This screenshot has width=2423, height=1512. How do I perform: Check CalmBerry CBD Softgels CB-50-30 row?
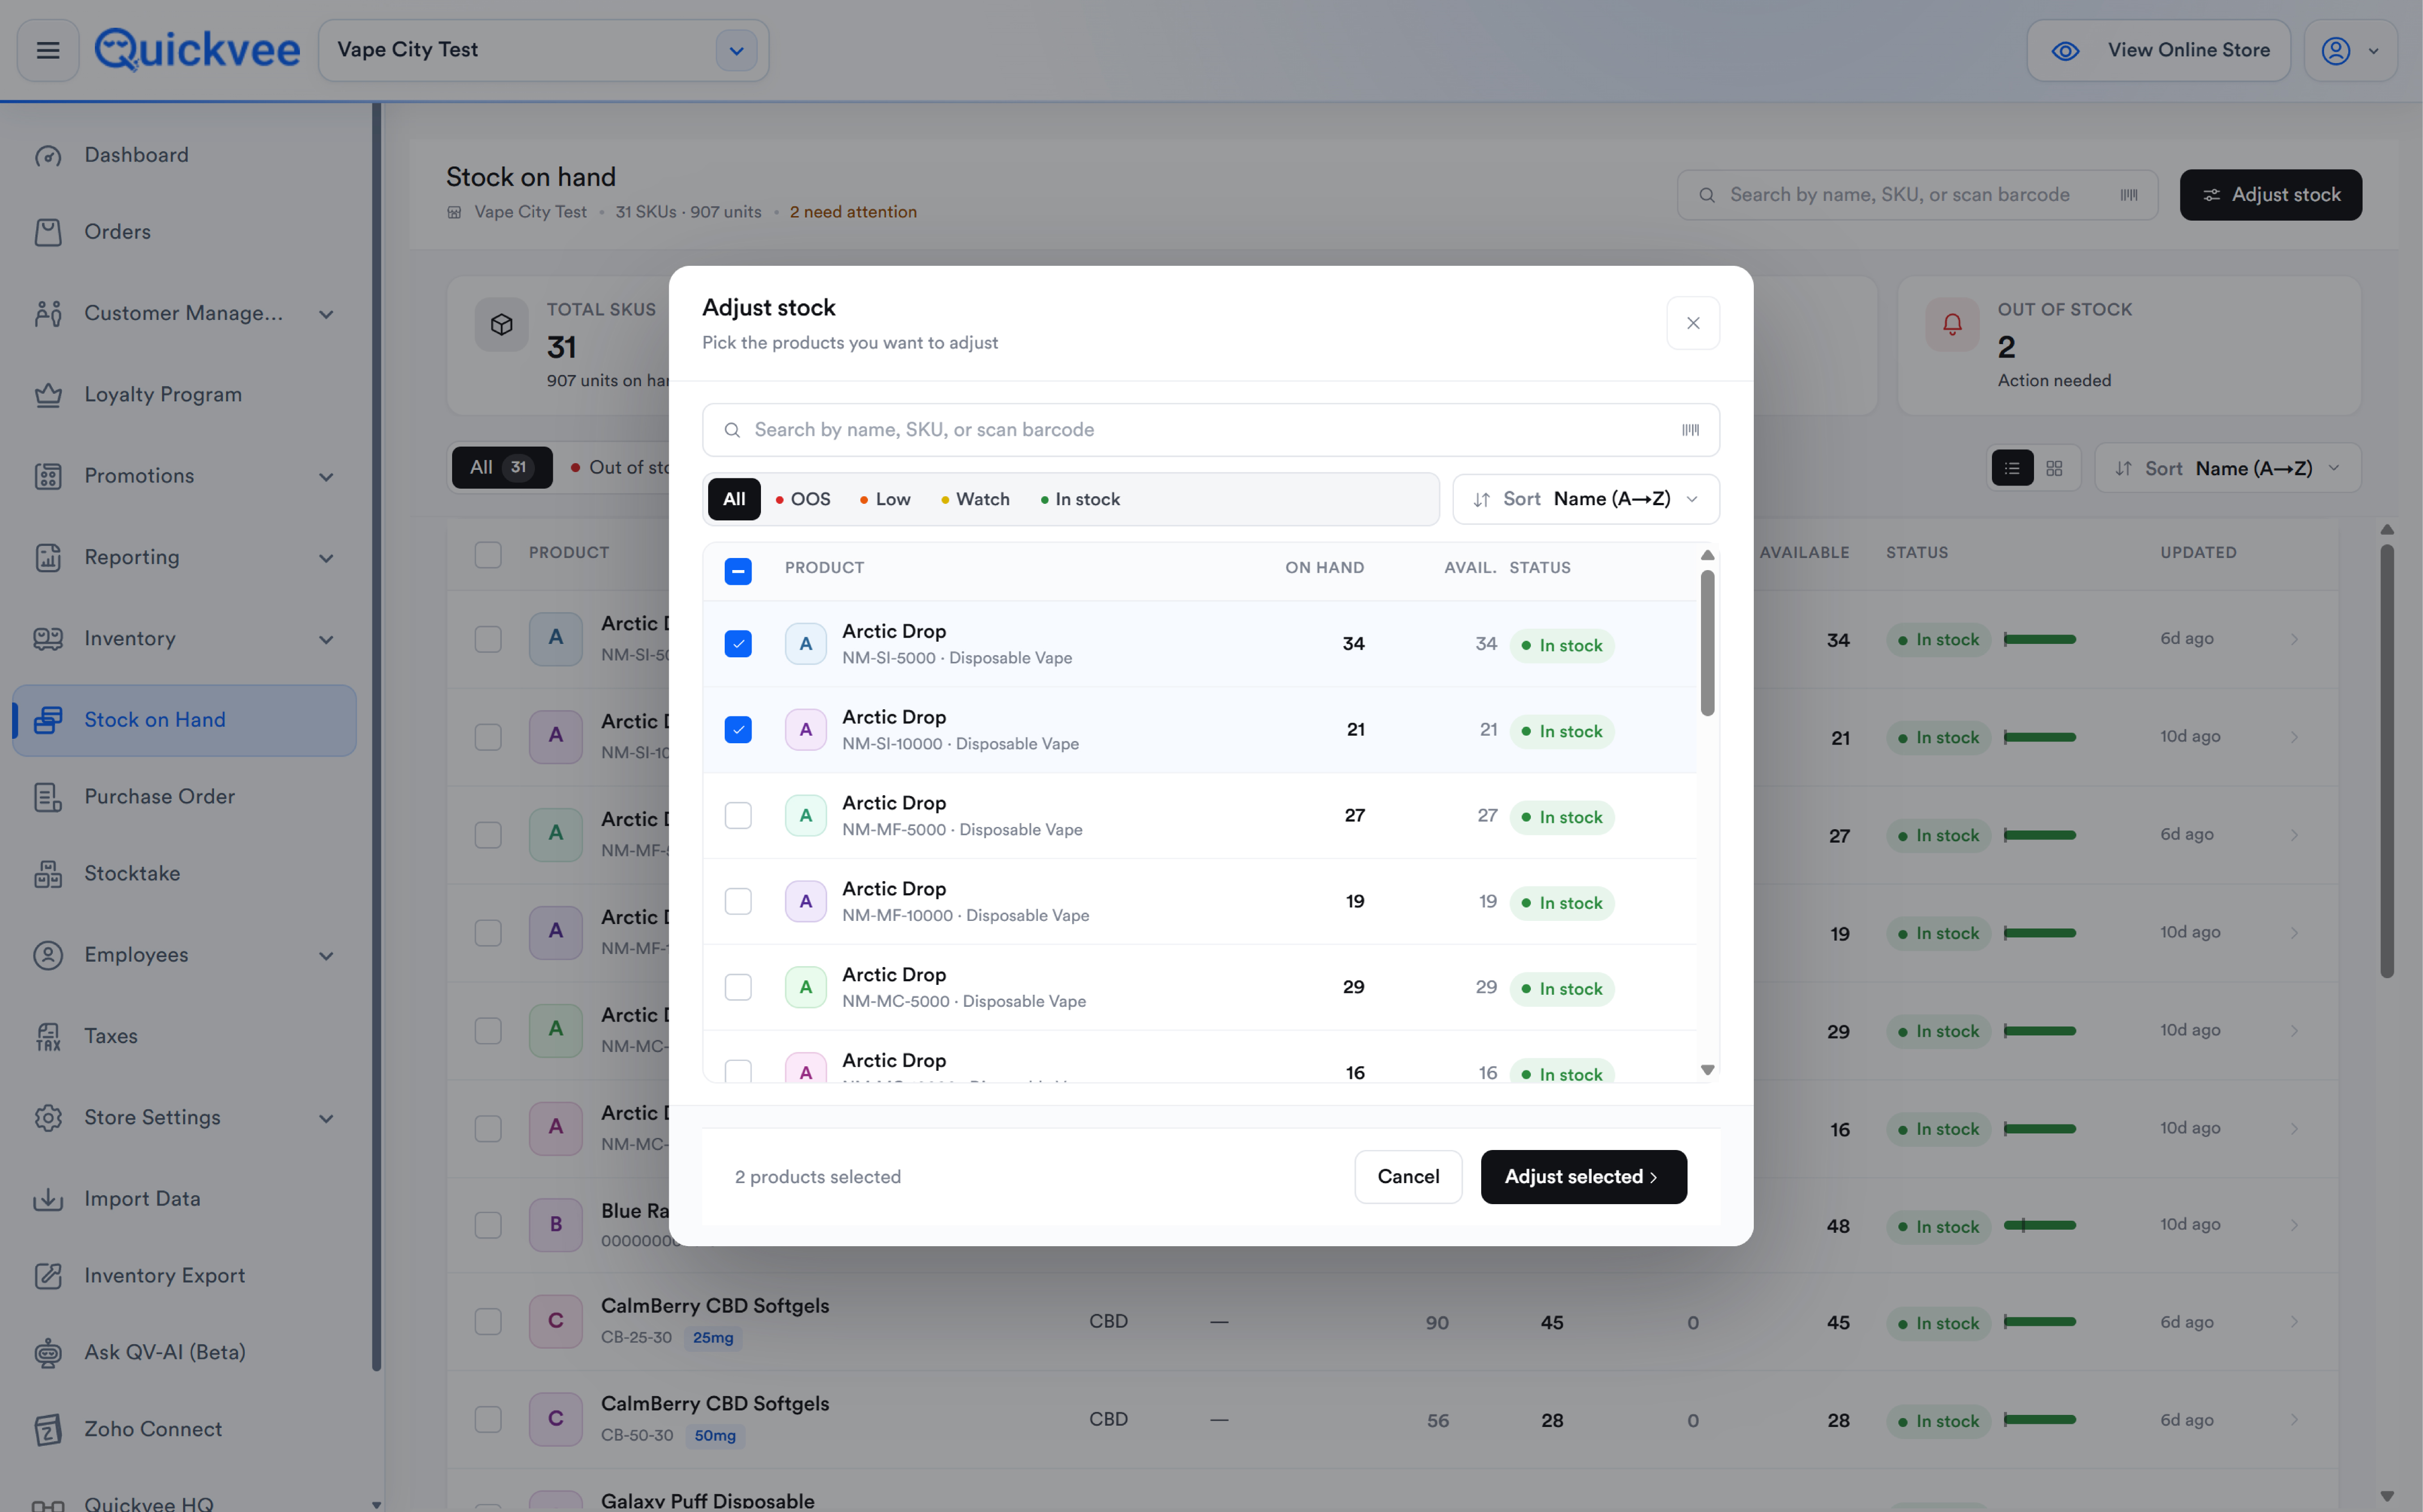click(488, 1420)
